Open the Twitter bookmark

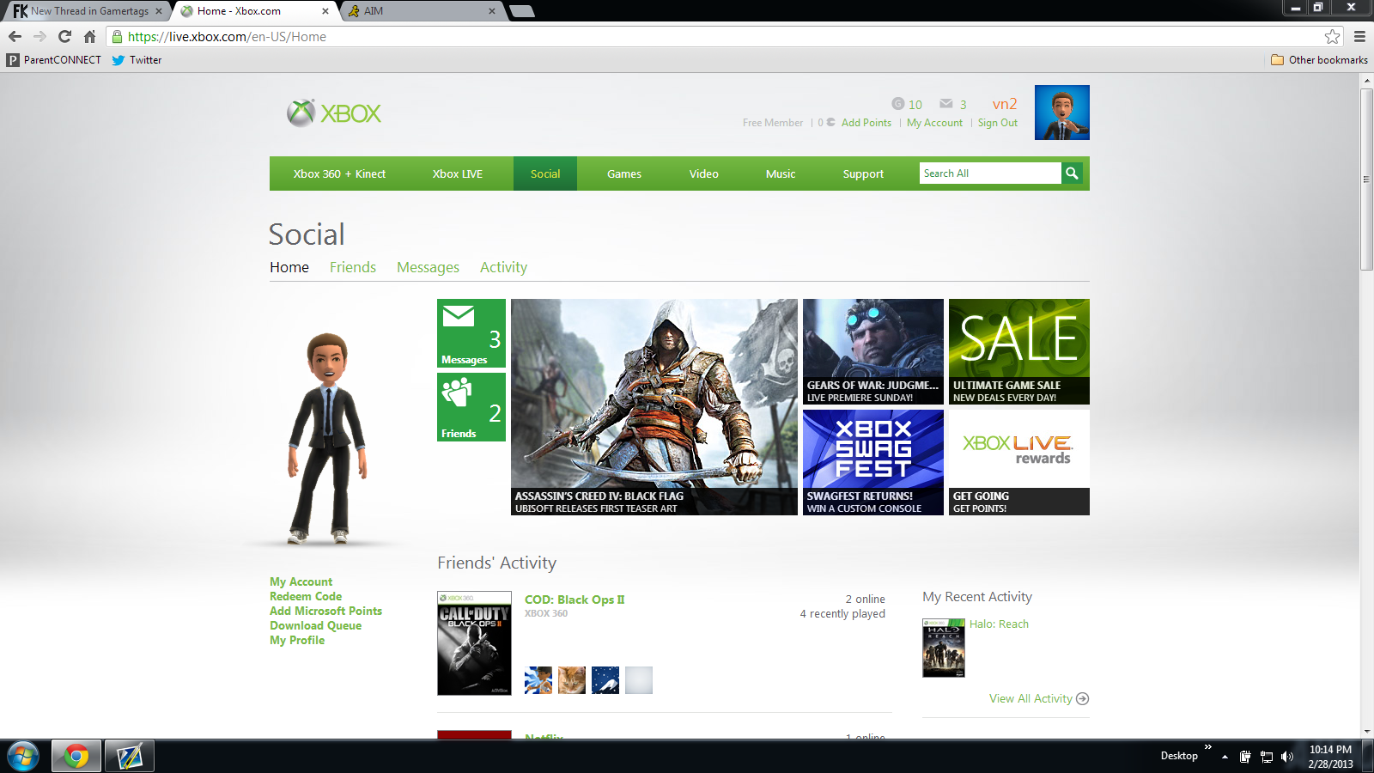tap(137, 60)
